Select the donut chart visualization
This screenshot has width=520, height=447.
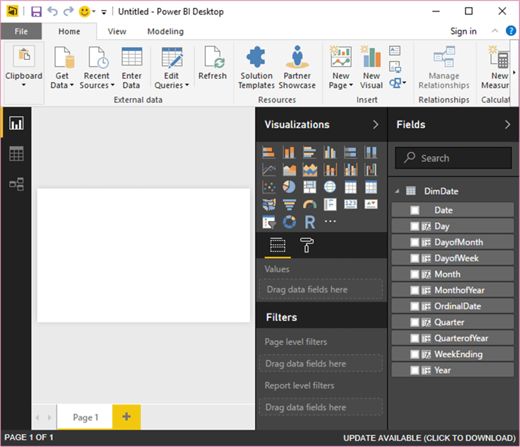coord(289,222)
